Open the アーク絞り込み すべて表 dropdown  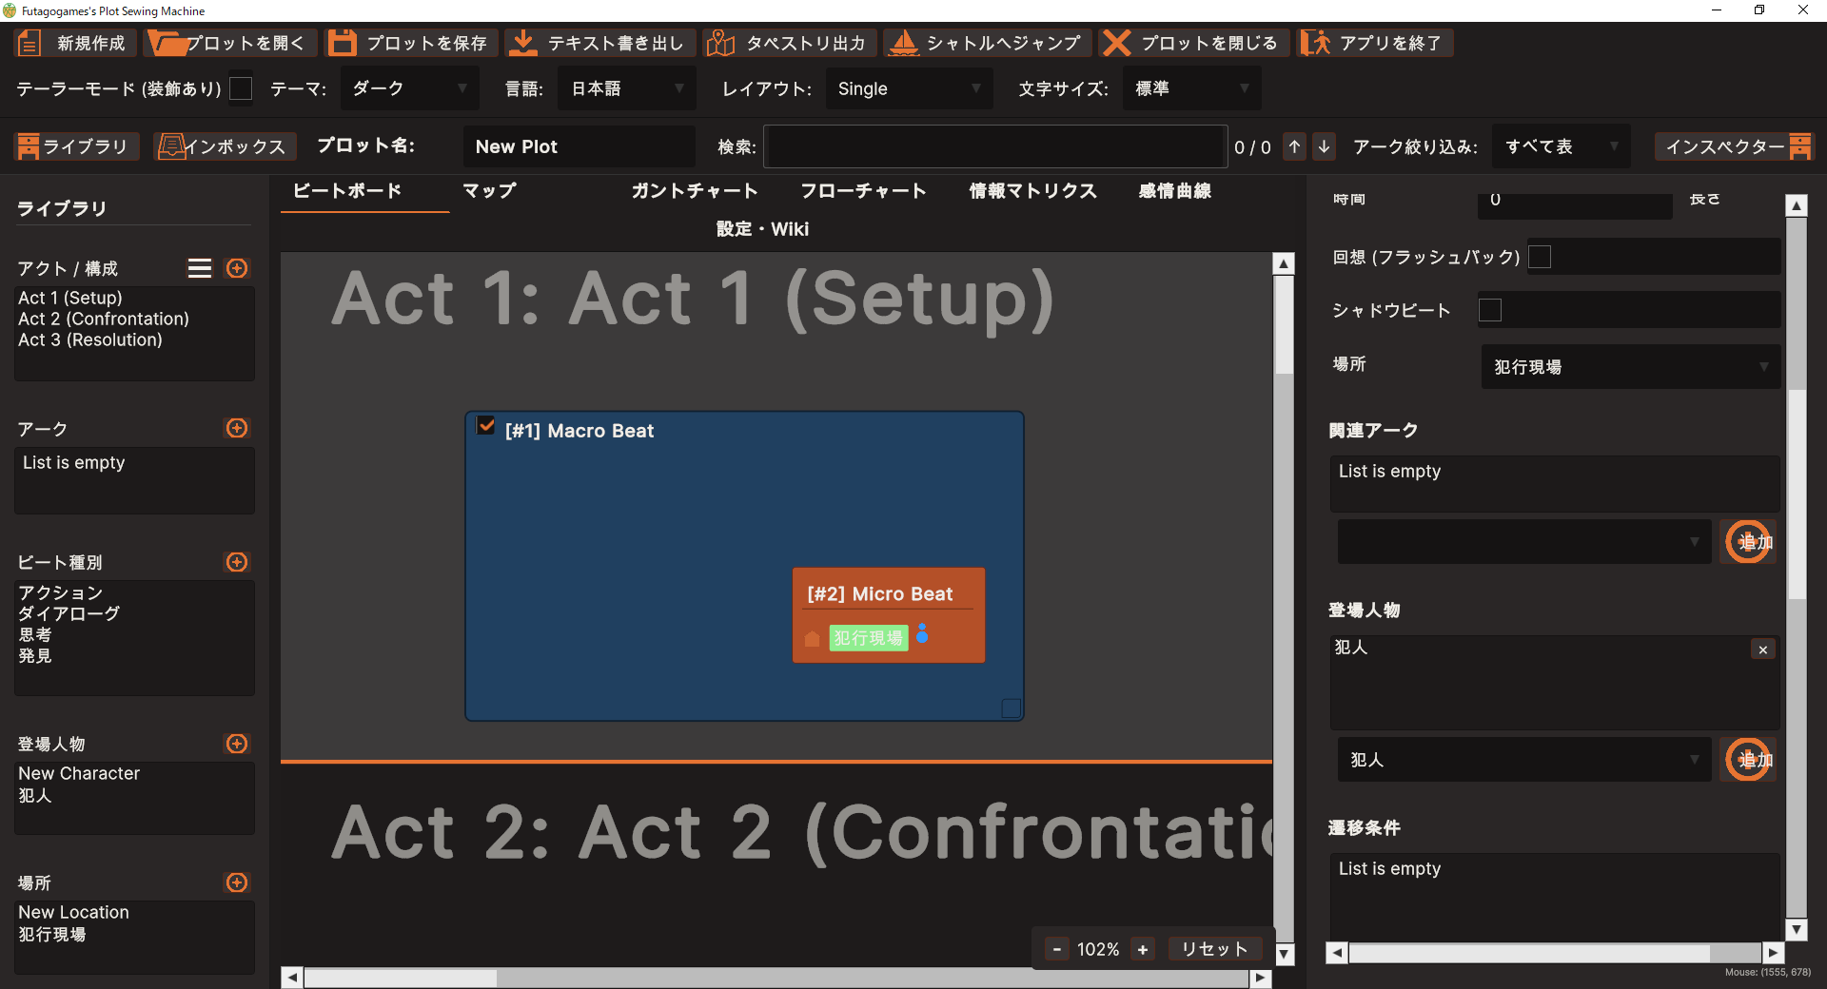point(1562,146)
